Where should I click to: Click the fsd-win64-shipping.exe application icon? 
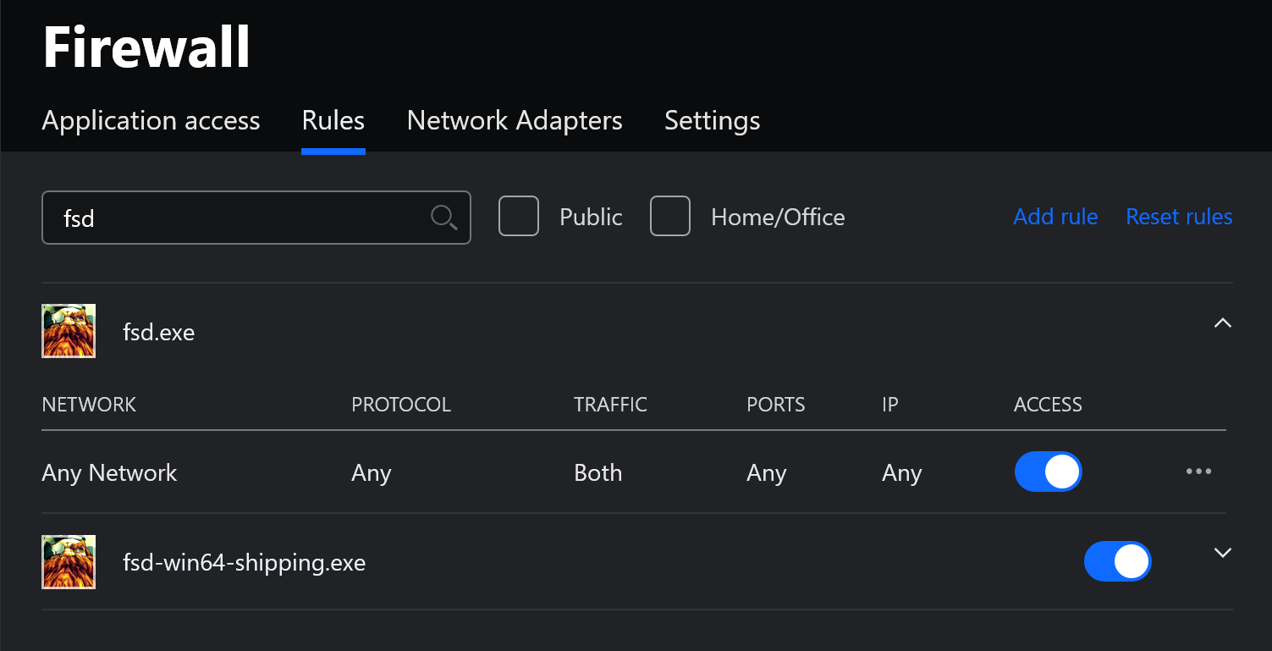pos(69,562)
